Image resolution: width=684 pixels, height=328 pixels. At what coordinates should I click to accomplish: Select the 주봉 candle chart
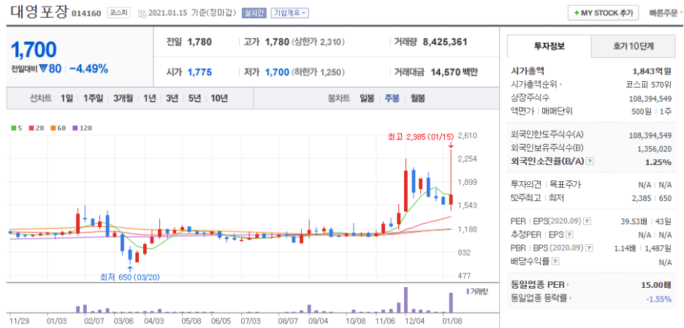click(x=392, y=98)
